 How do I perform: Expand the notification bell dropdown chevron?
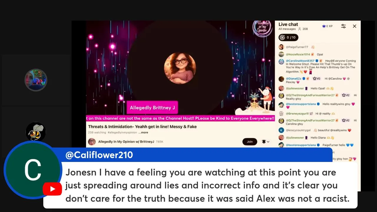(268, 142)
